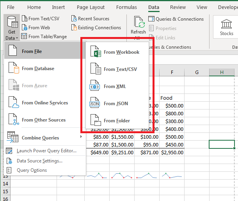This screenshot has height=201, width=238.
Task: Click the Excel workbook icon
Action: [x=96, y=51]
